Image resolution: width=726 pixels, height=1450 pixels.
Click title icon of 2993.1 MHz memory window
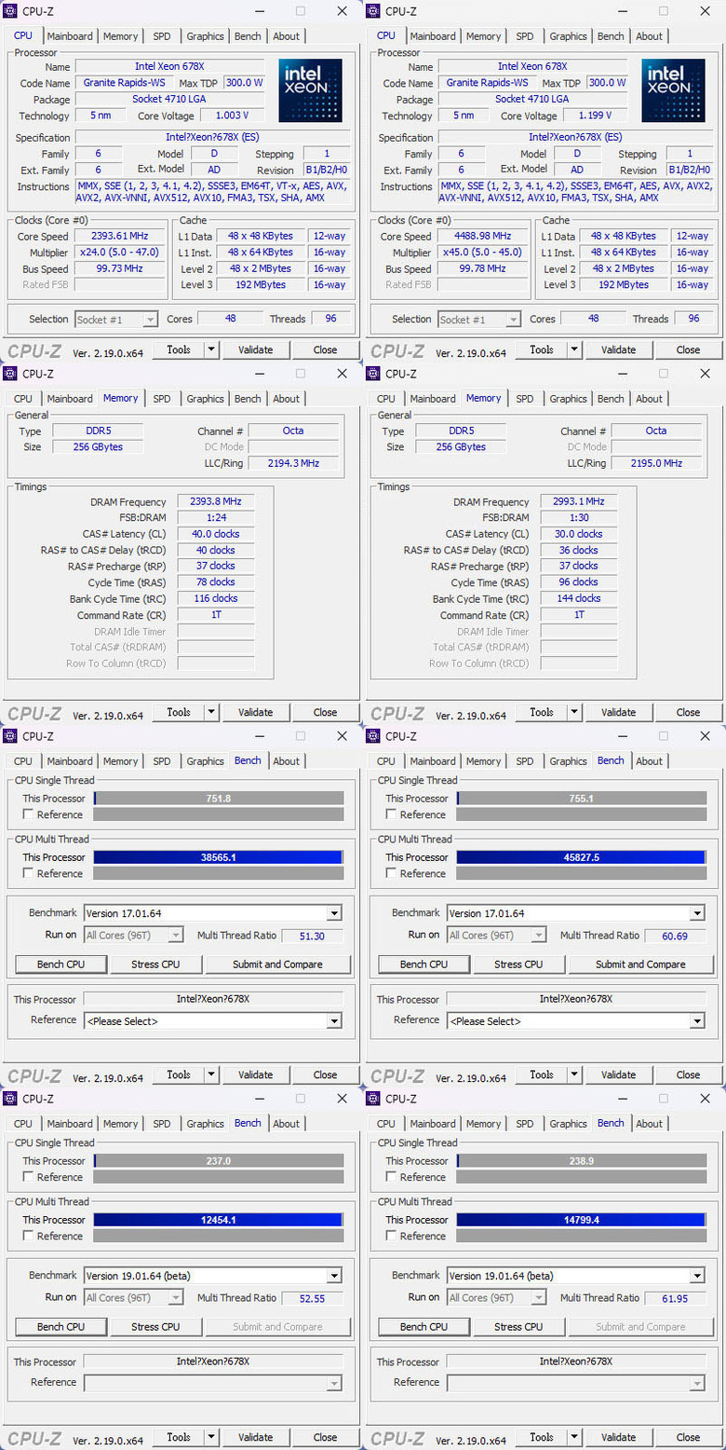pyautogui.click(x=373, y=374)
